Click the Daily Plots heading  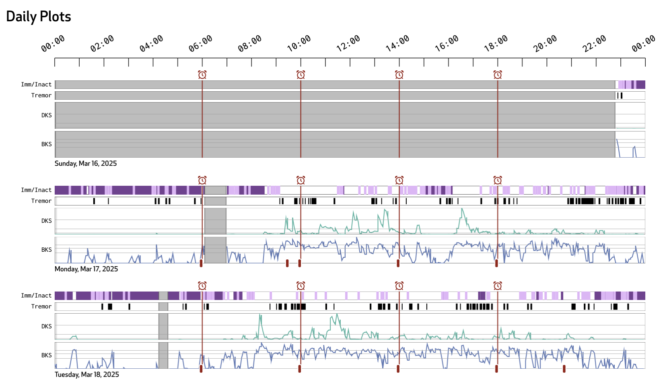click(39, 16)
